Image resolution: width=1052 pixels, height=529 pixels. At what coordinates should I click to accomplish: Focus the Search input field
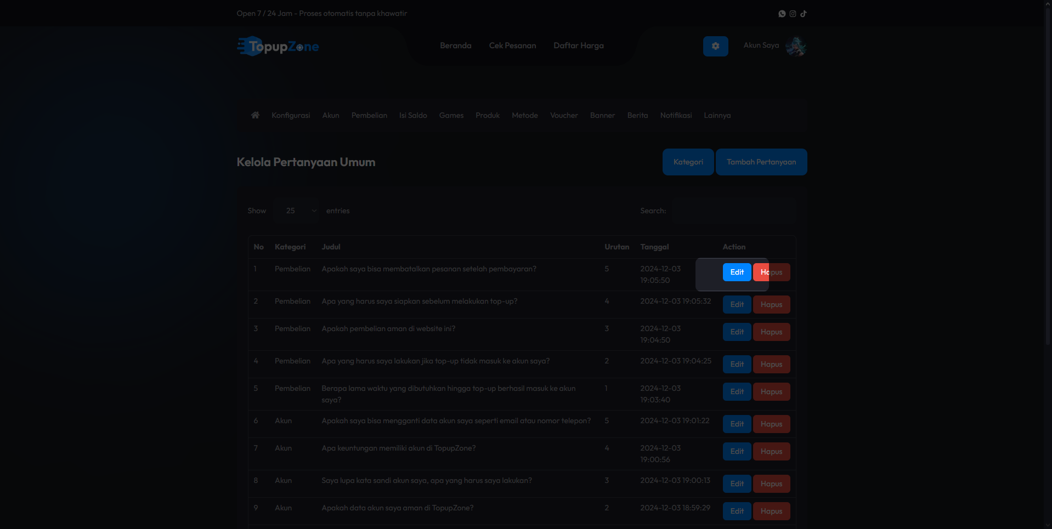point(734,211)
